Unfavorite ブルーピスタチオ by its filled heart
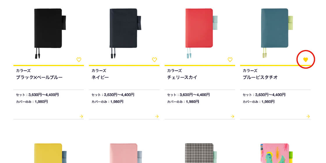The image size is (326, 163). 305,60
